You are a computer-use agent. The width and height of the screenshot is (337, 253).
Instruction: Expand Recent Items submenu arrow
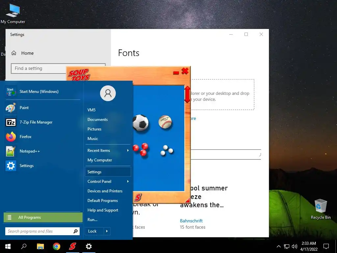point(128,151)
